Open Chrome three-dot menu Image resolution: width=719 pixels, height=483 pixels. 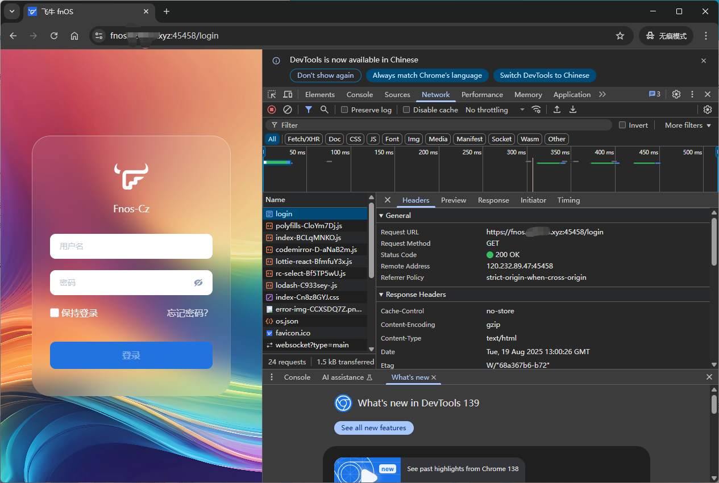pos(706,36)
